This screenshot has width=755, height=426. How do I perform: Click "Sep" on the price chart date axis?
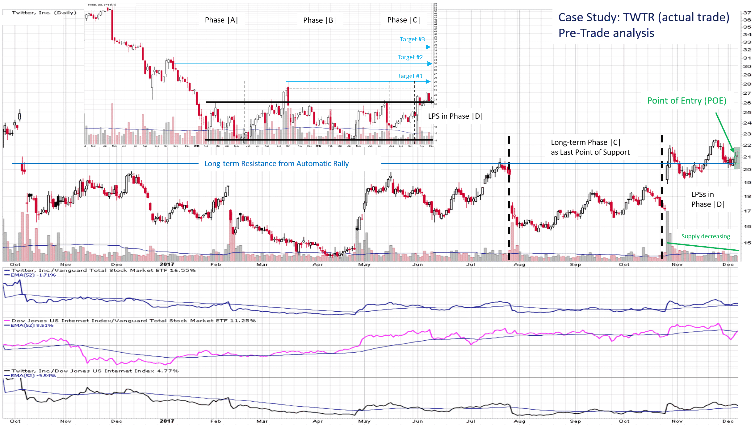[x=575, y=264]
